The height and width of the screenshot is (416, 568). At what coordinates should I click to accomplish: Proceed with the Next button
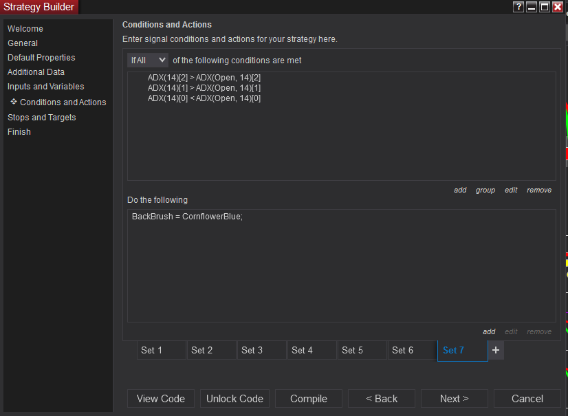coord(454,399)
